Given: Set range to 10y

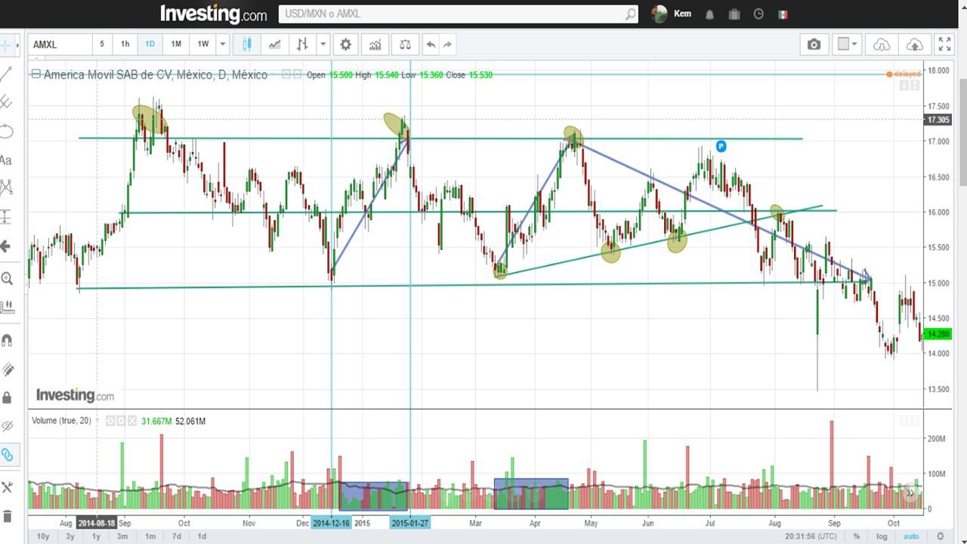Looking at the screenshot, I should coord(43,536).
